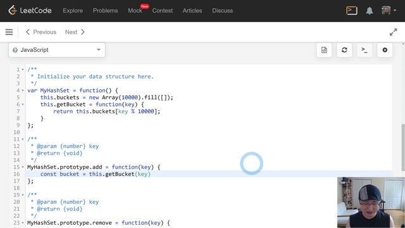
Task: Click the line 'return this.buckets[key % 10000];'
Action: 107,111
